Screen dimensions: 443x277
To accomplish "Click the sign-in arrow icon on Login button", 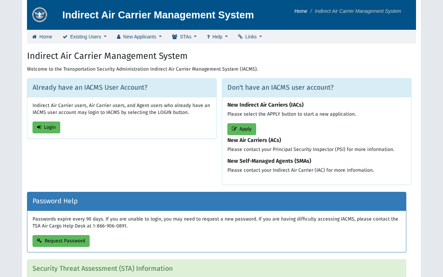I will coord(39,127).
